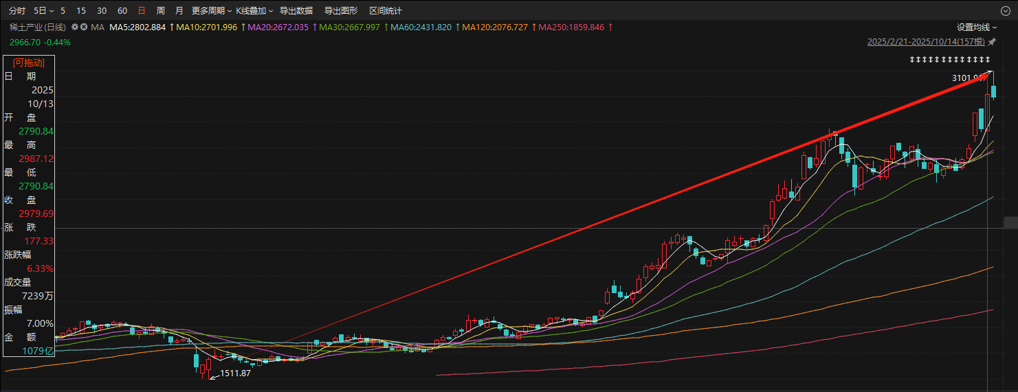This screenshot has height=392, width=1018.
Task: Open the 5日 dropdown
Action: click(44, 11)
